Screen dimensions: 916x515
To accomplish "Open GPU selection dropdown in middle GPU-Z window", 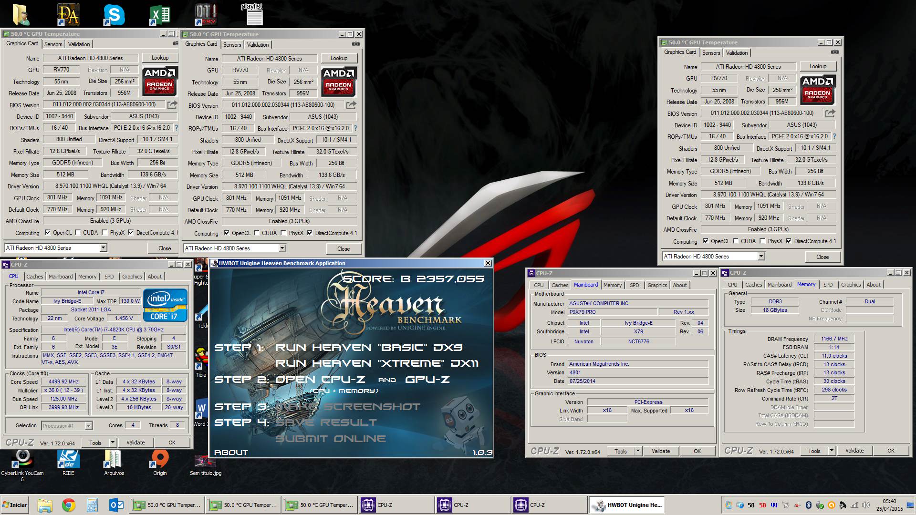I will tap(282, 248).
